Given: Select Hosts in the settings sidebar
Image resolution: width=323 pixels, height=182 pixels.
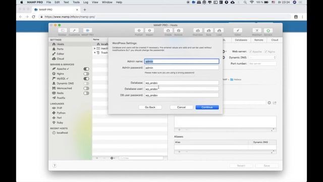Looking at the screenshot, I should click(x=70, y=44).
